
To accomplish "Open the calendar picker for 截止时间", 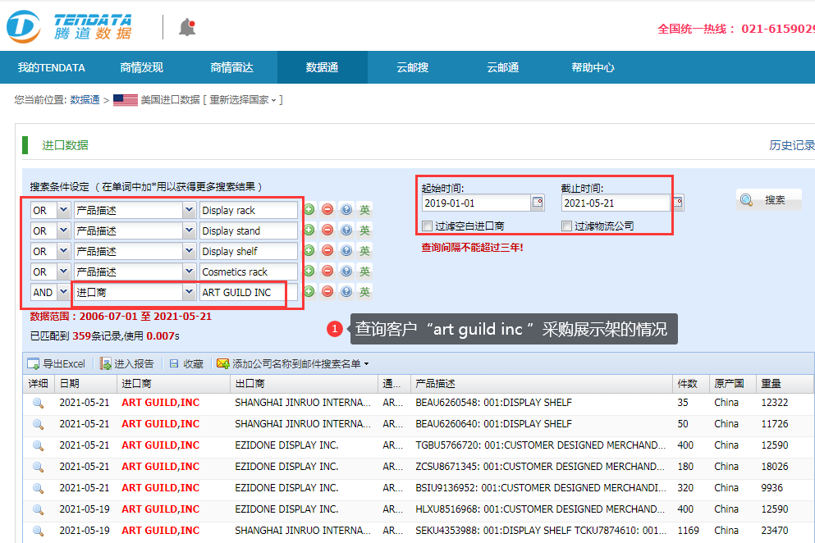I will pos(678,202).
